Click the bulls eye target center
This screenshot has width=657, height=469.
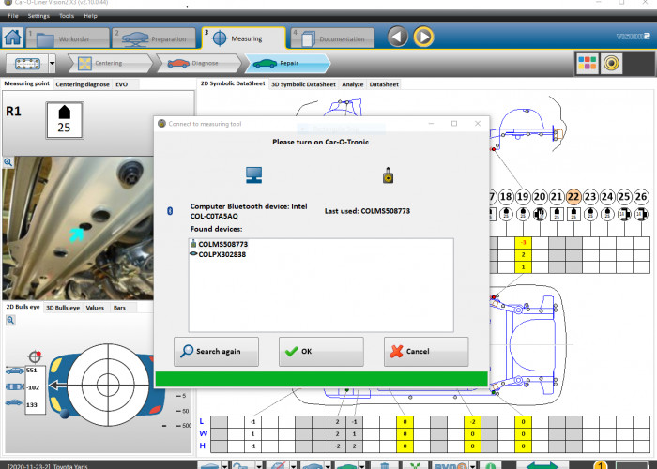tap(108, 385)
